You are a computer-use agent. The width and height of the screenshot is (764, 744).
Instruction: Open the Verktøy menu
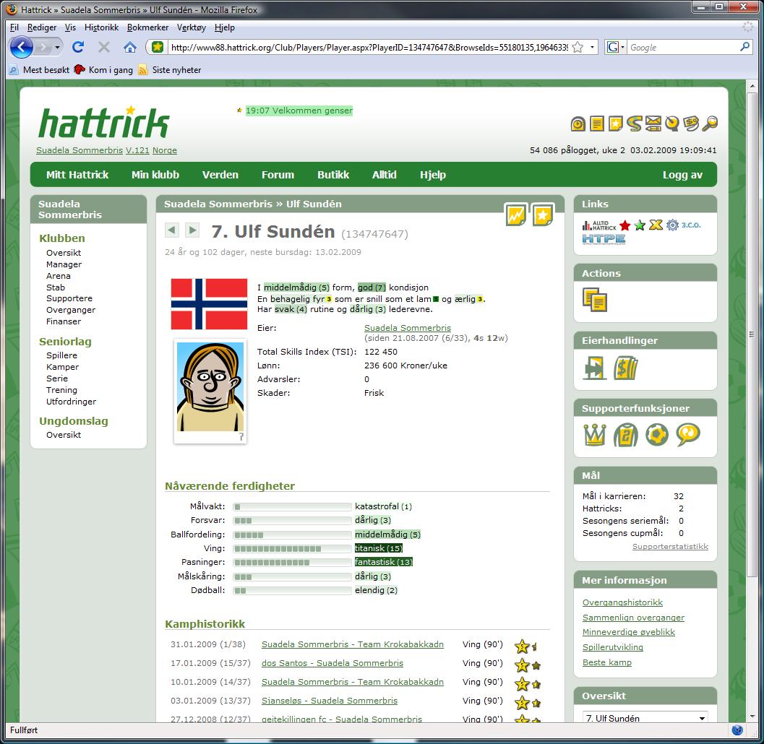[192, 27]
